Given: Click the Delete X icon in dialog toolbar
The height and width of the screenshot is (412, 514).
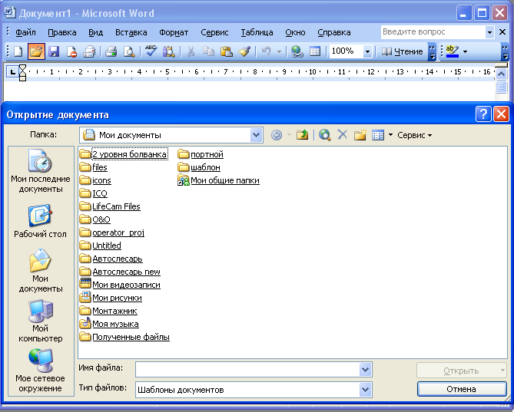Looking at the screenshot, I should point(342,134).
